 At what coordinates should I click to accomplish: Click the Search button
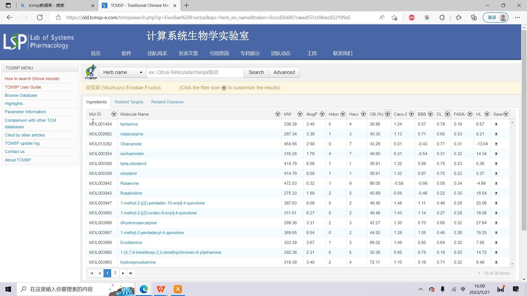[256, 72]
